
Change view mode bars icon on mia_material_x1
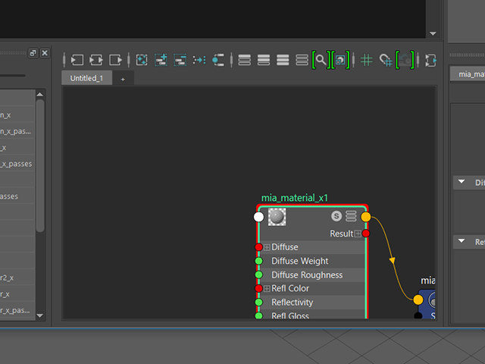(351, 216)
